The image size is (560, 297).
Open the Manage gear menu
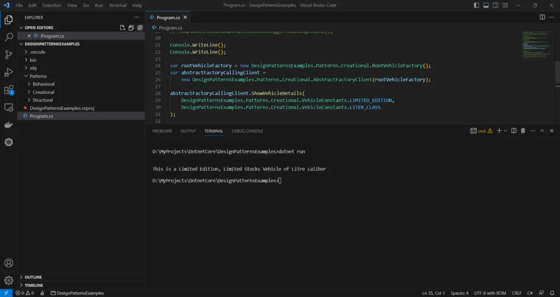tap(9, 281)
